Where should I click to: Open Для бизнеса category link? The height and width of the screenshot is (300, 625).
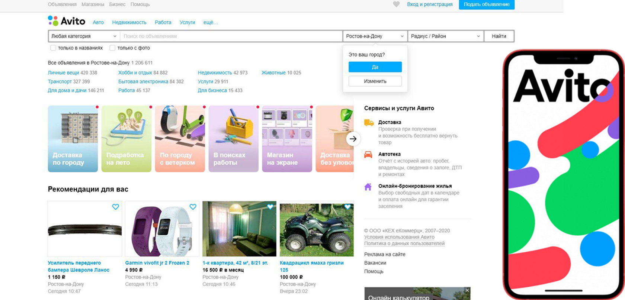(212, 90)
